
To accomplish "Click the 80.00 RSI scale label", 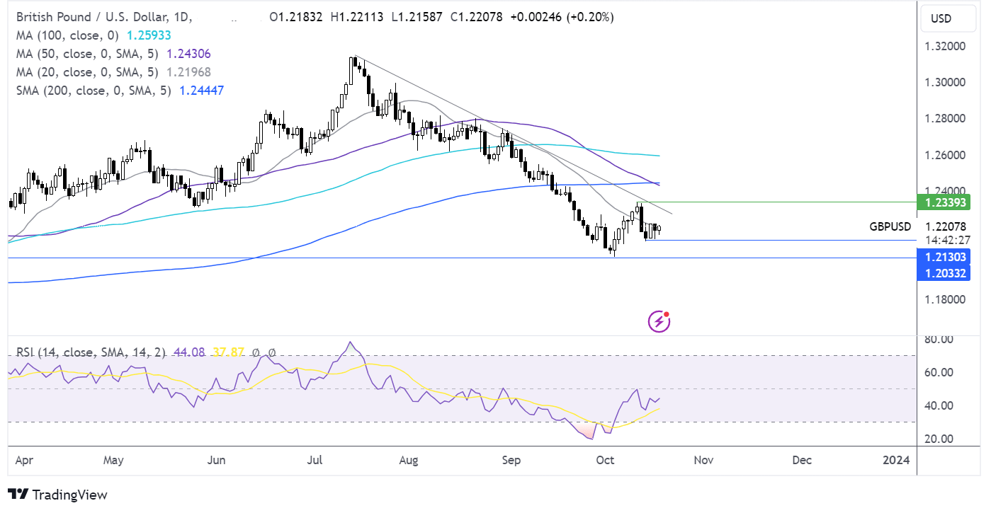I will coord(939,340).
